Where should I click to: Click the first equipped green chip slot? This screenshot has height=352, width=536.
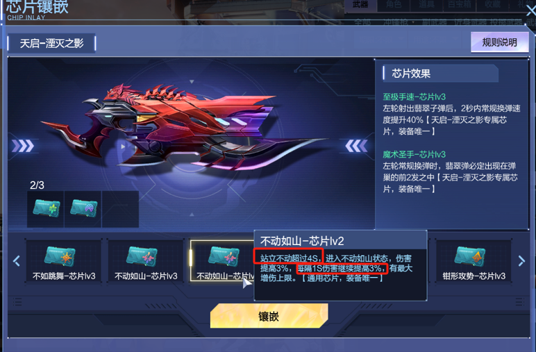(46, 209)
